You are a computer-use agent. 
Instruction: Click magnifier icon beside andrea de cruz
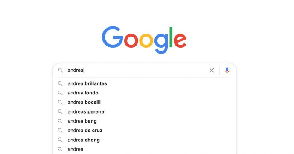60,130
